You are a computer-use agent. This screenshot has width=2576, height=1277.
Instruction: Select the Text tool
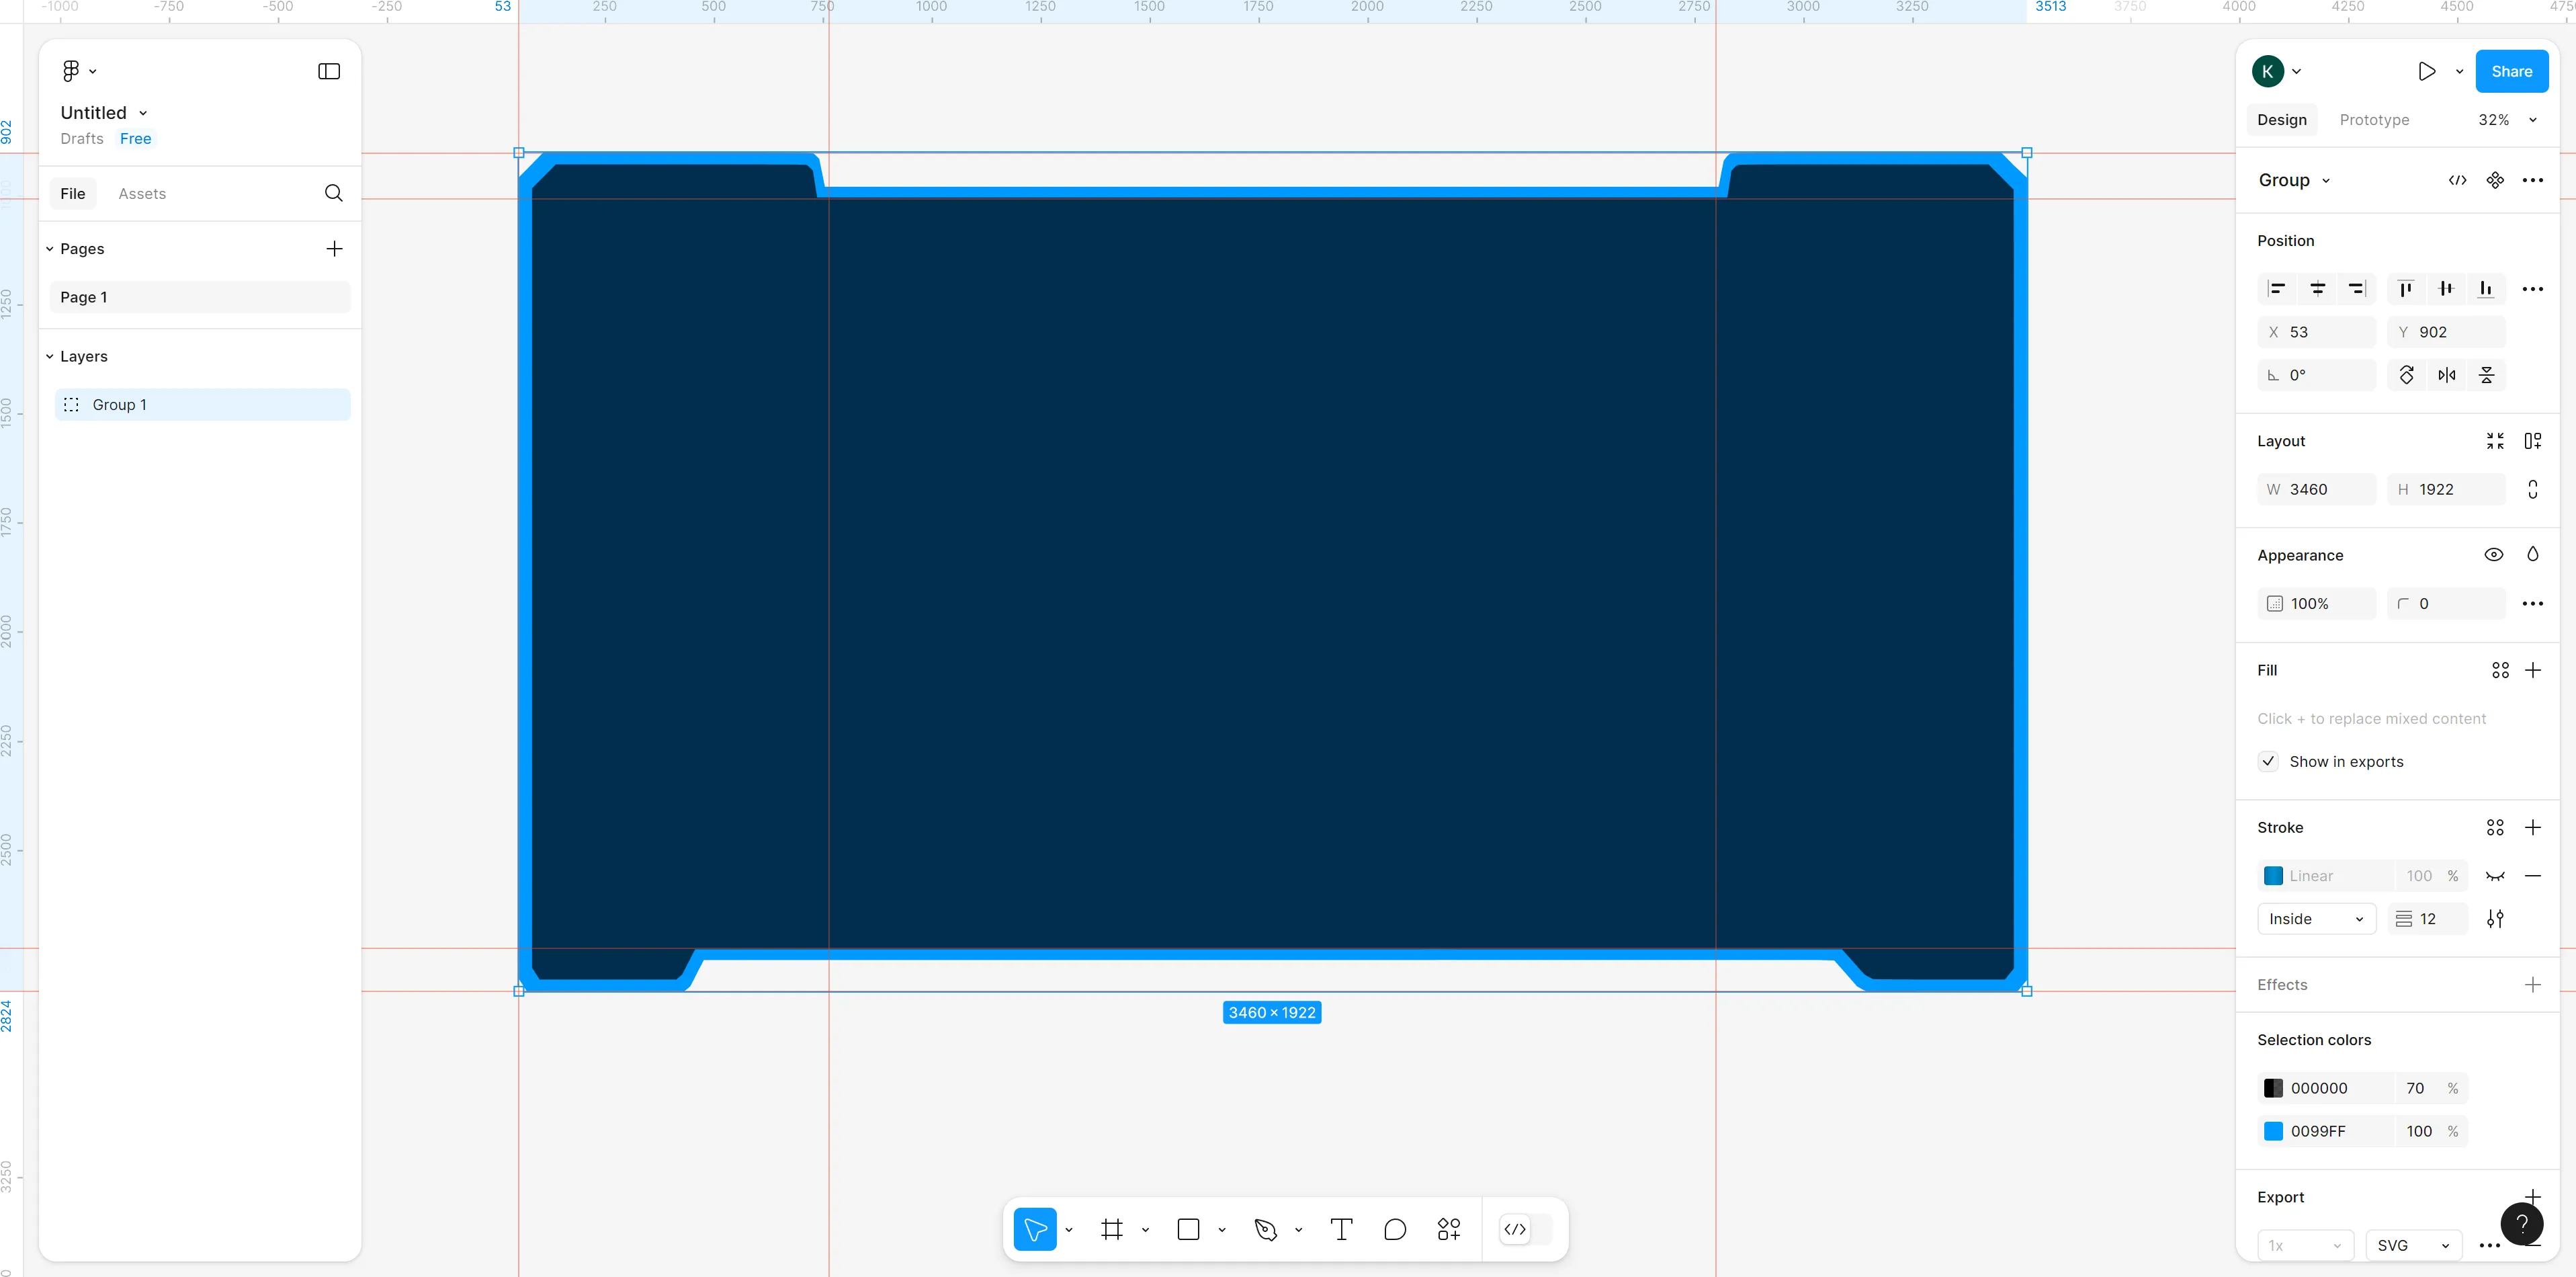click(1341, 1229)
